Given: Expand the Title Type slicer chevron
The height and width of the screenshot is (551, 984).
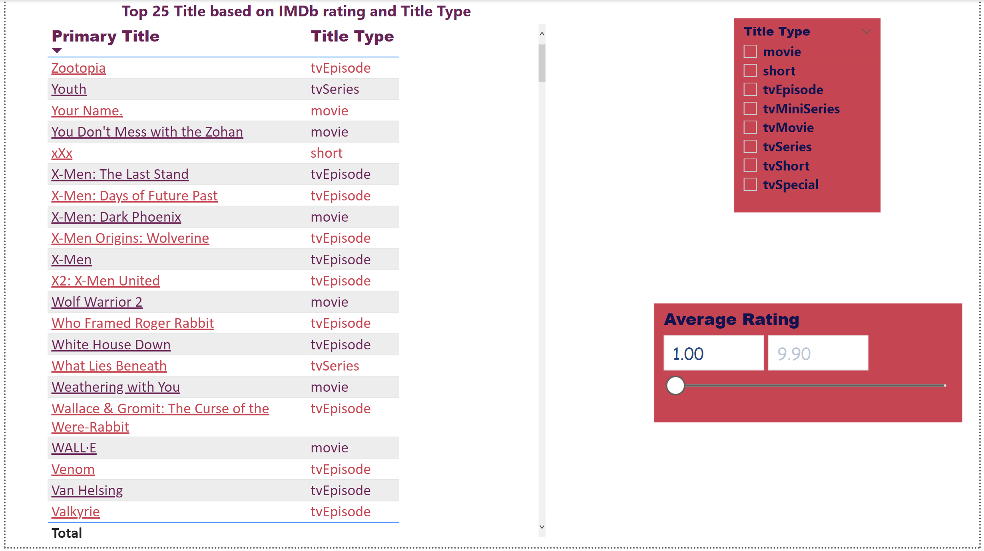Looking at the screenshot, I should 866,32.
